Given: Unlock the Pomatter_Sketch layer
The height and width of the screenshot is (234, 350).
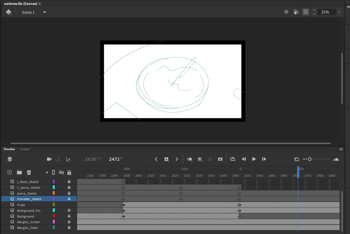Looking at the screenshot, I should point(69,199).
